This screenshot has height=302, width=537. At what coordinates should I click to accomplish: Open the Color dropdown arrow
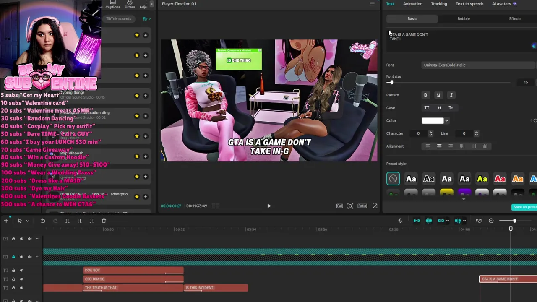click(446, 121)
